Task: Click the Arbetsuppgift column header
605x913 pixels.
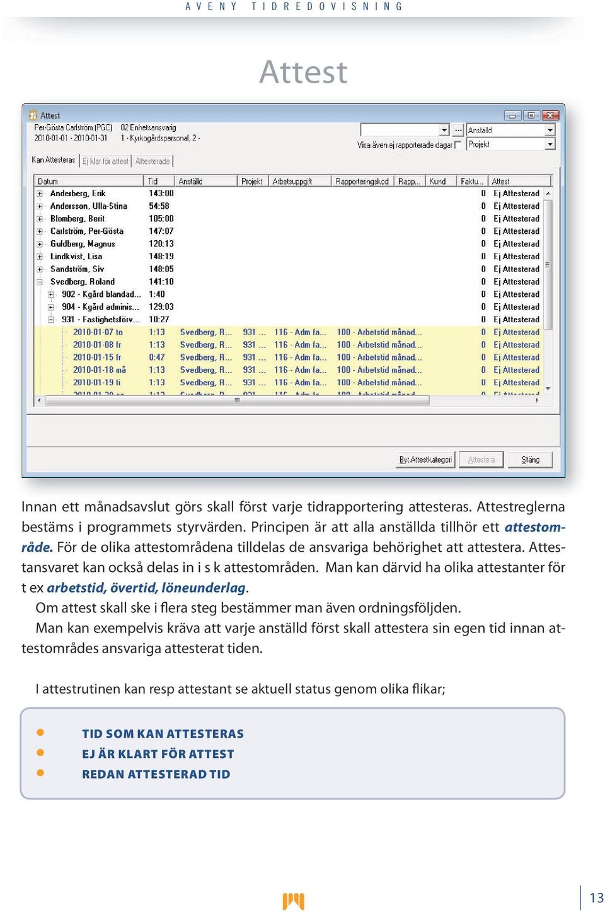Action: (x=300, y=181)
